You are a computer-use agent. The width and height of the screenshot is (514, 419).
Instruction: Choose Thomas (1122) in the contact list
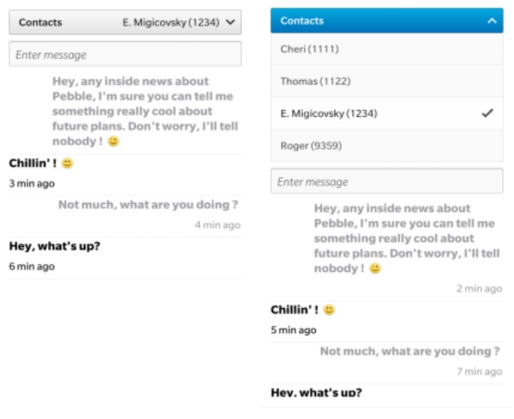tap(387, 81)
